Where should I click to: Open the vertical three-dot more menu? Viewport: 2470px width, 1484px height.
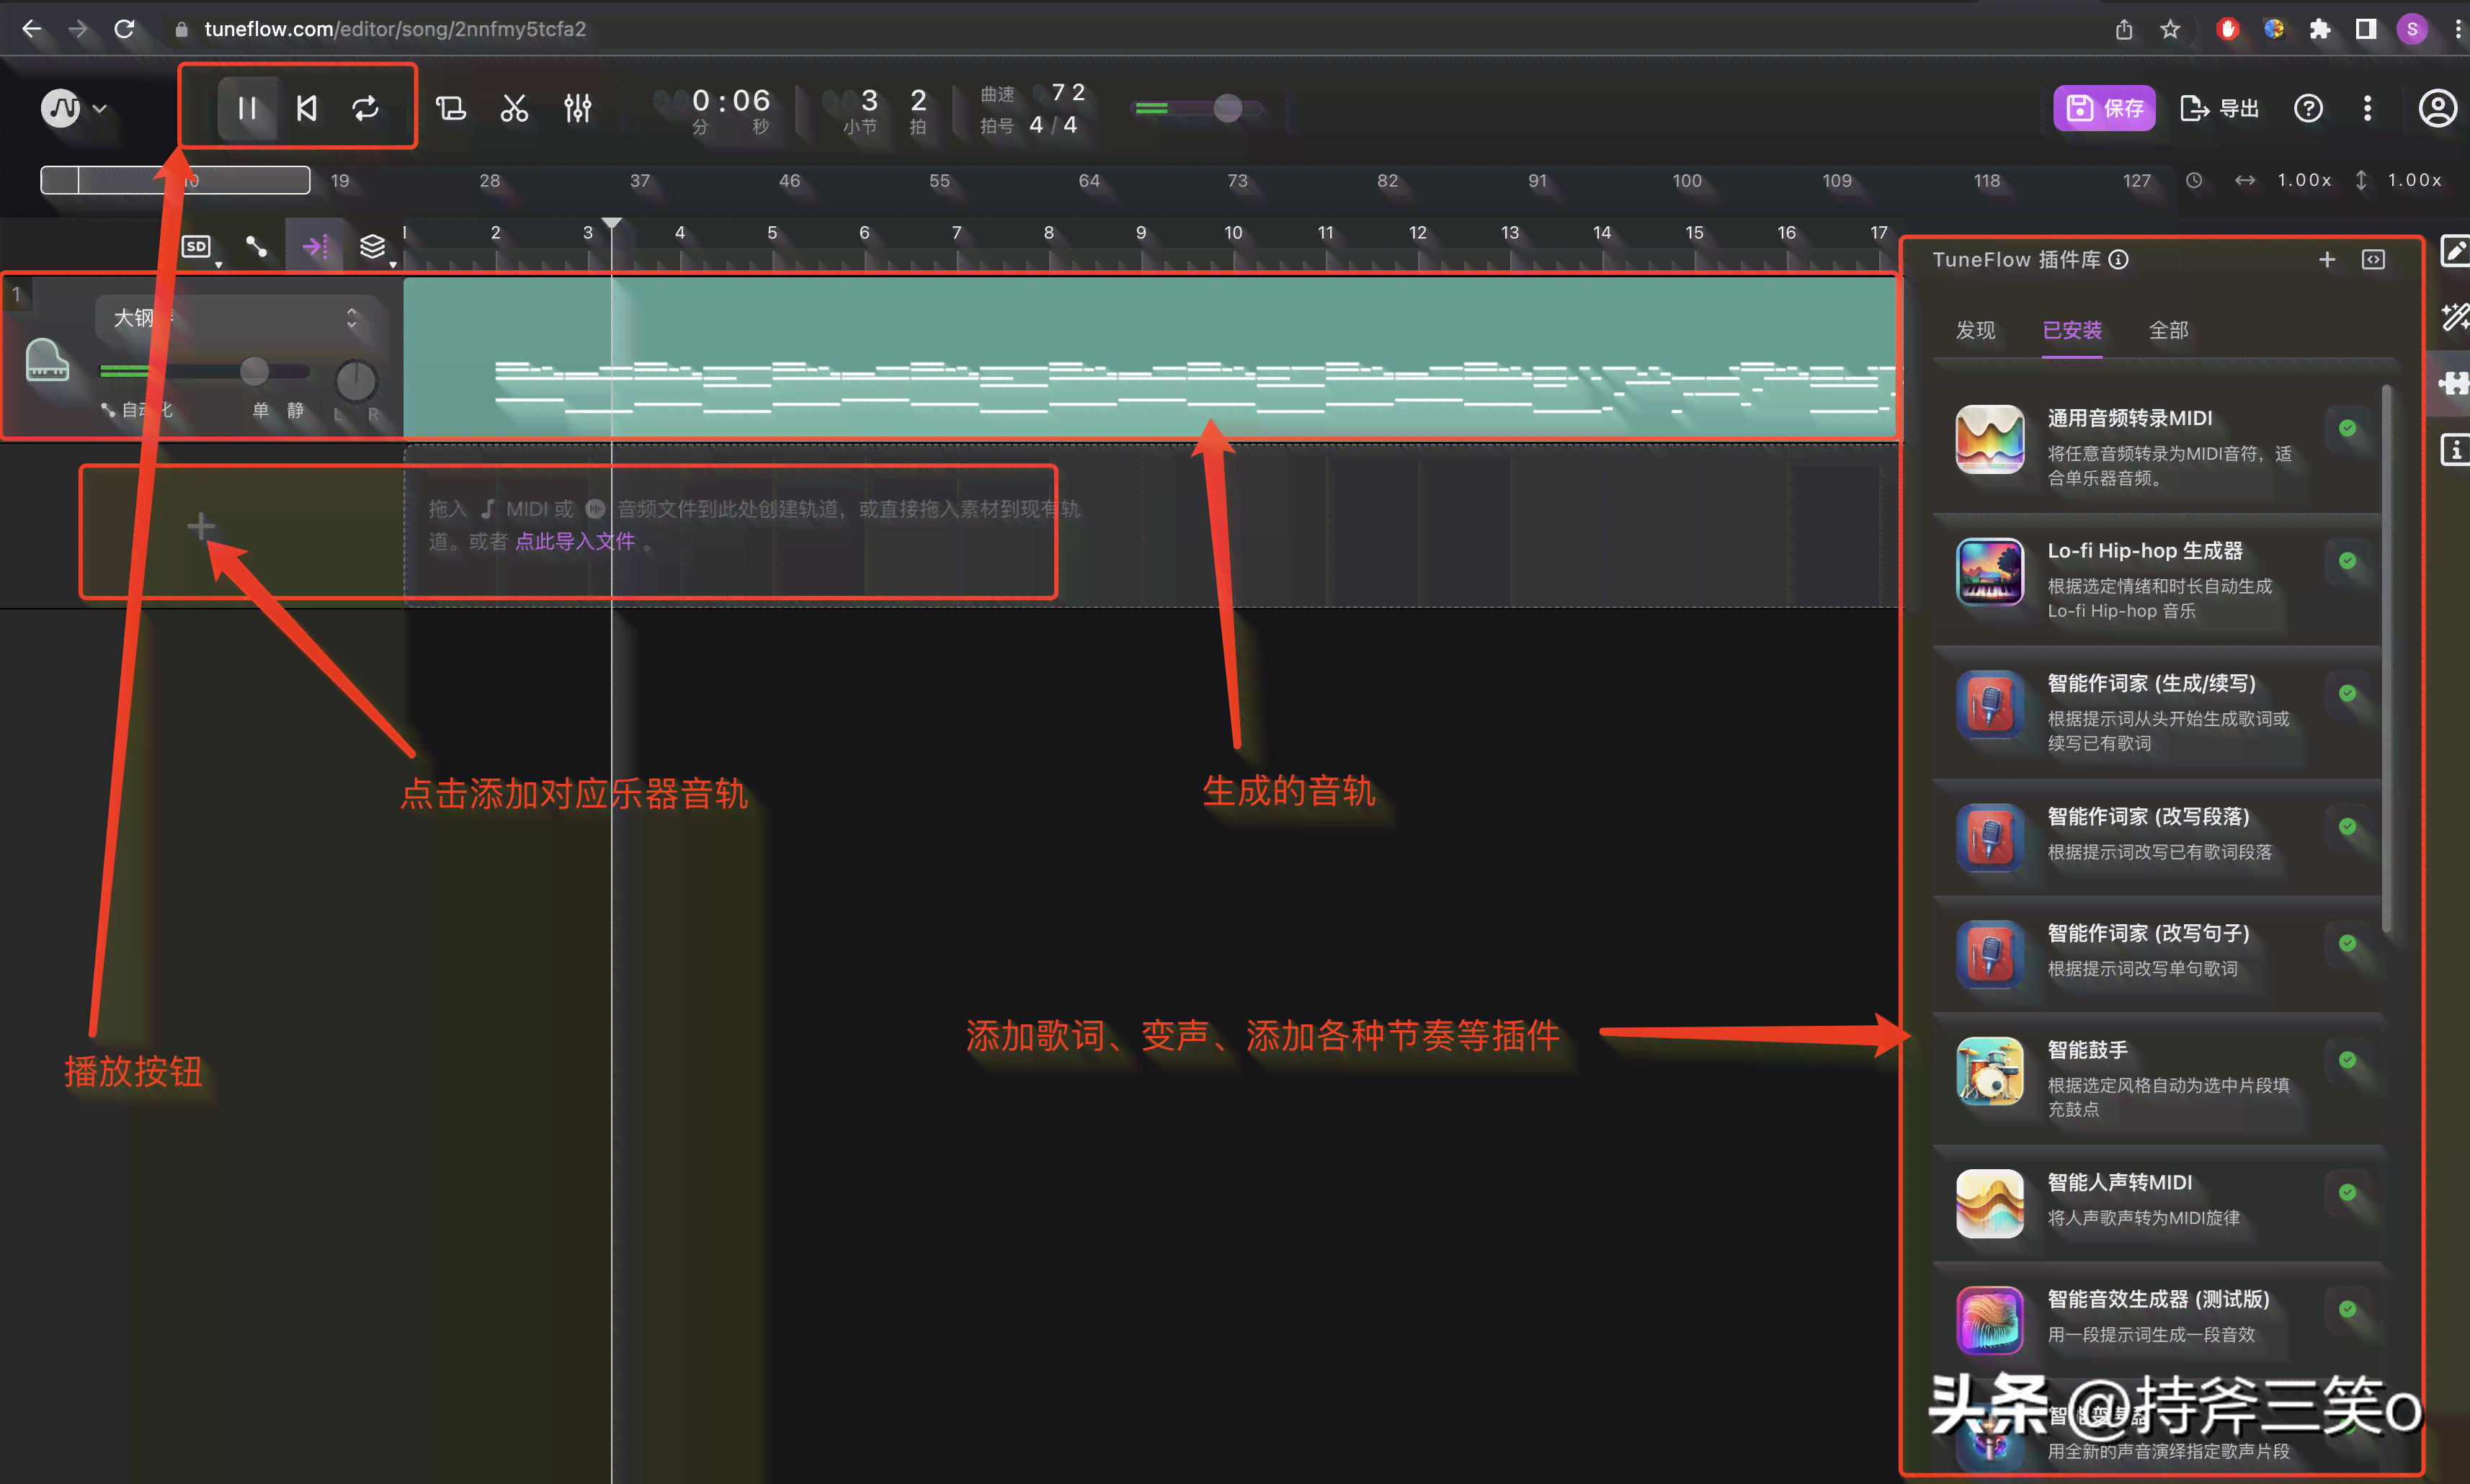(x=2367, y=108)
